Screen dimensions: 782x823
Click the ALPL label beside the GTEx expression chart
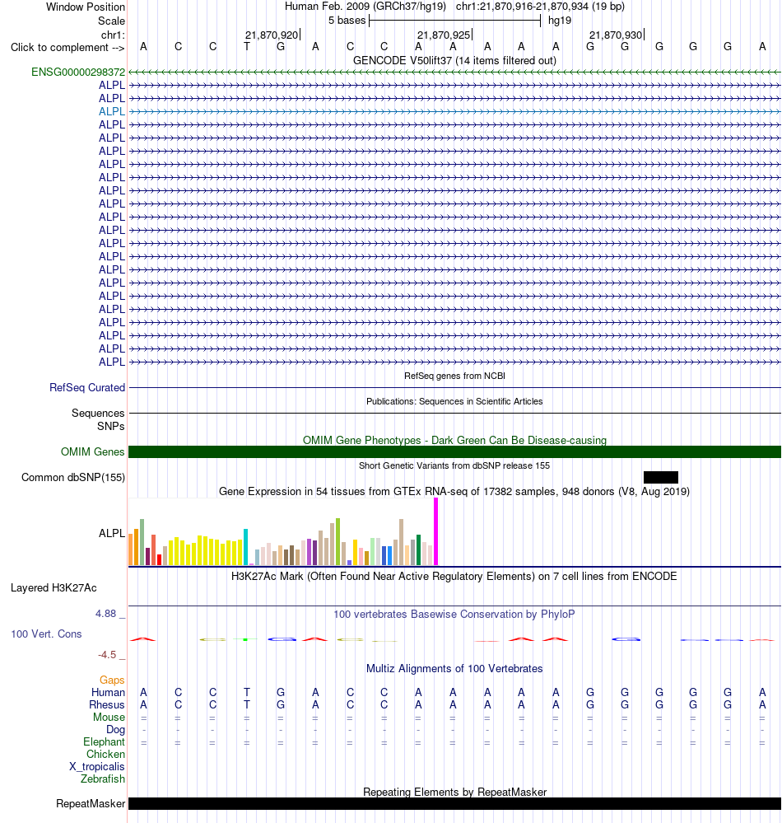[x=112, y=533]
